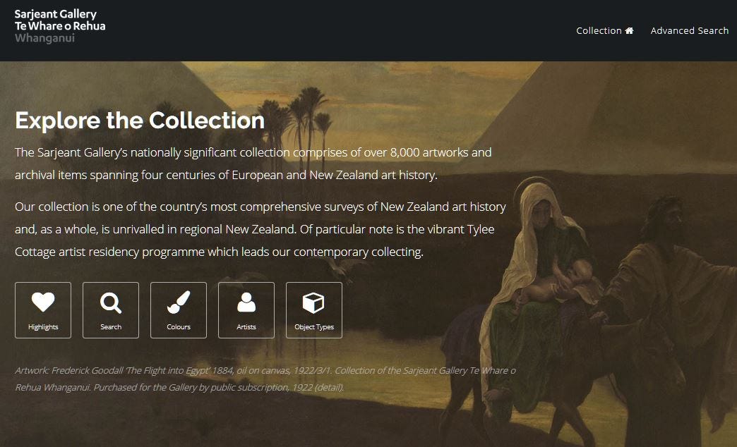Select the Colours tile label
The width and height of the screenshot is (737, 447).
(179, 327)
